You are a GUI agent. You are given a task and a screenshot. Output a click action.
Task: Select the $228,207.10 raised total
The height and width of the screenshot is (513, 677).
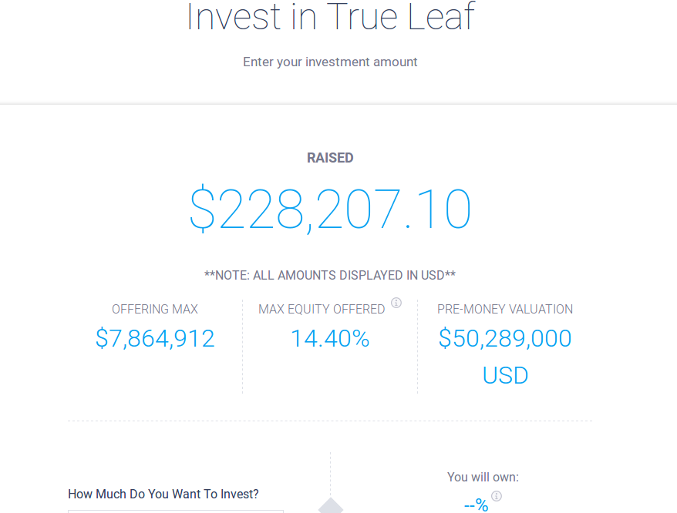[330, 210]
